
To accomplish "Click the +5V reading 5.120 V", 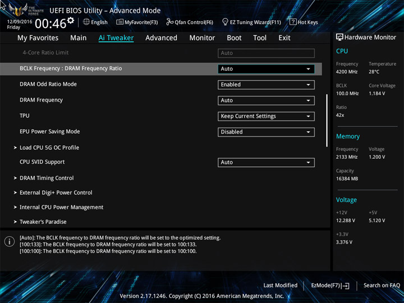I will (377, 221).
